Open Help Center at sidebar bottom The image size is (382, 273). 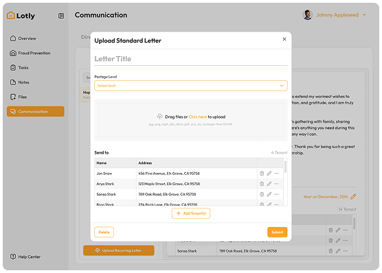coord(25,257)
